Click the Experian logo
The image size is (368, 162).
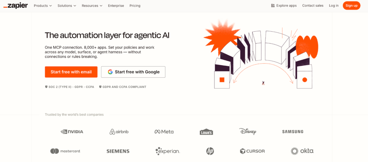tap(167, 151)
